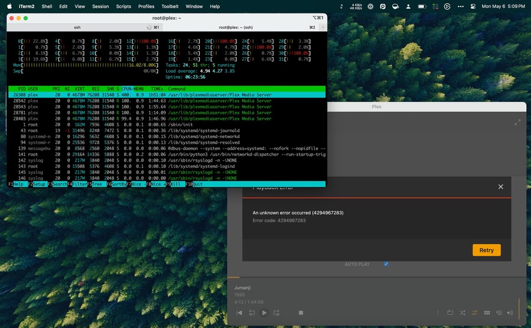
Task: Open the Session menu
Action: coord(100,6)
